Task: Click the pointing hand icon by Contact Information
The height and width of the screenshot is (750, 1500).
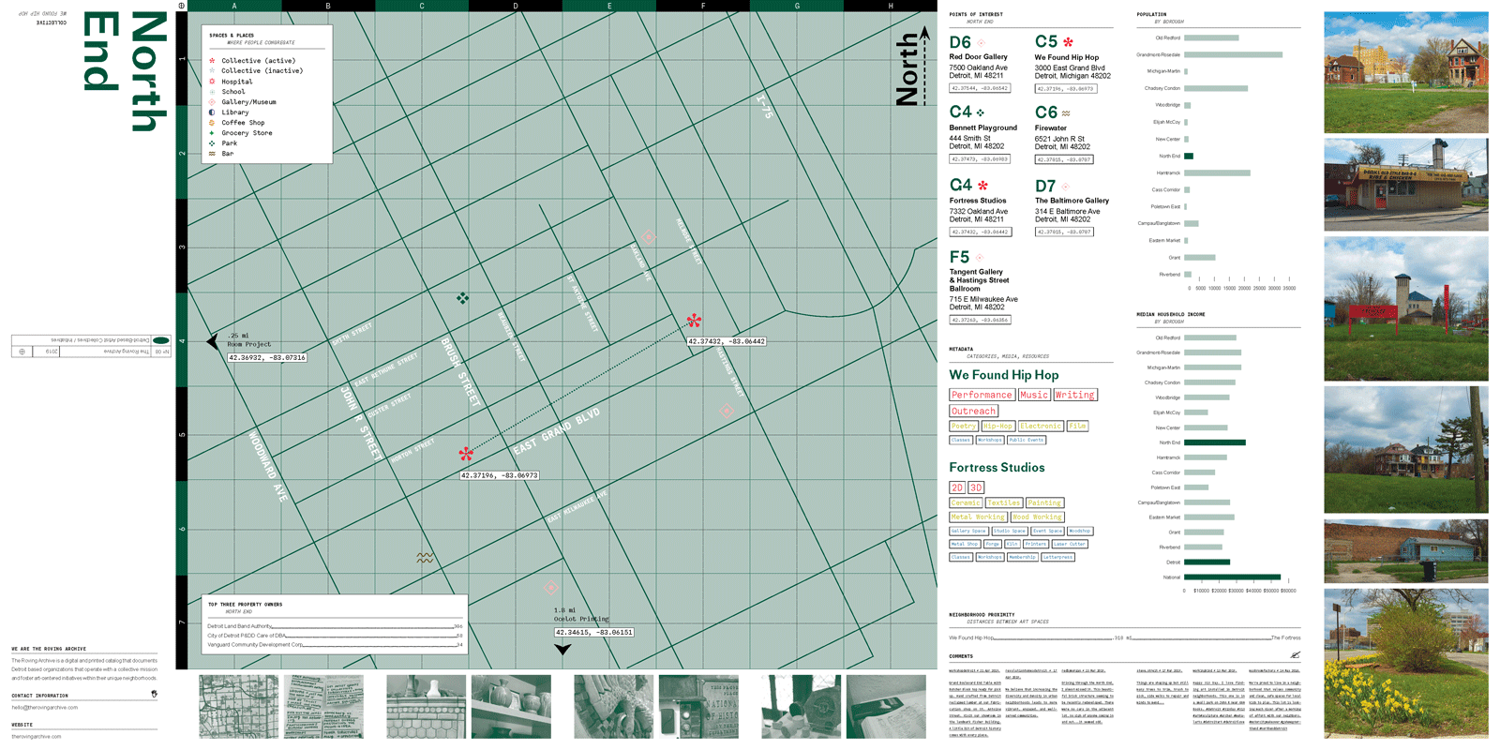Action: (154, 695)
